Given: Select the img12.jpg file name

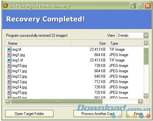Looking at the screenshot, I should pos(20,76).
